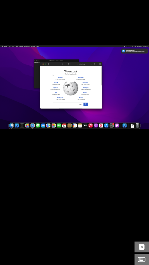Image resolution: width=149 pixels, height=265 pixels.
Task: Open Contacts from the Dock
Action: 69,126
